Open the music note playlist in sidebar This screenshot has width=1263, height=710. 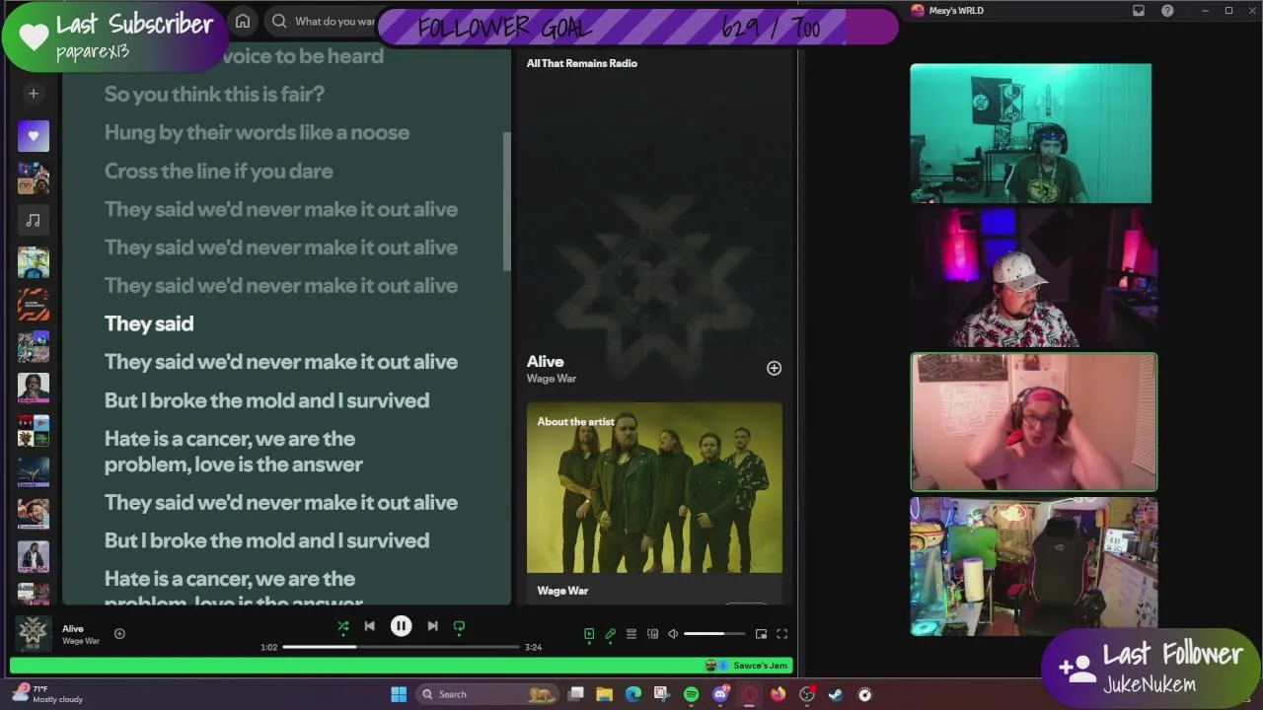[33, 221]
